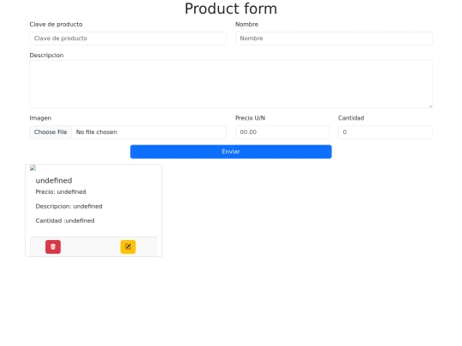Click the blue Enviar button
Viewport: 462px width, 346px height.
[231, 151]
